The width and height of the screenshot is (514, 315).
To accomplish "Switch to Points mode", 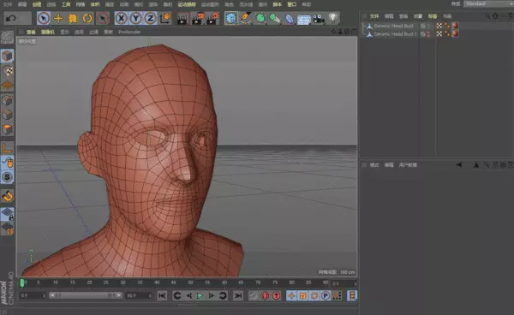I will (x=7, y=100).
